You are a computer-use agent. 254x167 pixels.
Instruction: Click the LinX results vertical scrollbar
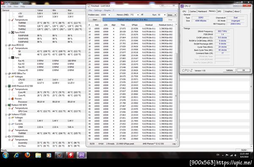click(x=177, y=82)
